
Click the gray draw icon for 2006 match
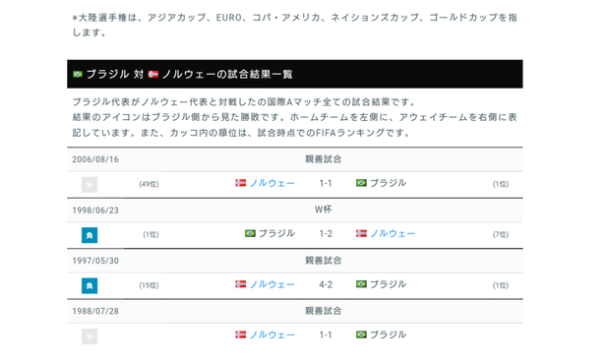point(90,184)
